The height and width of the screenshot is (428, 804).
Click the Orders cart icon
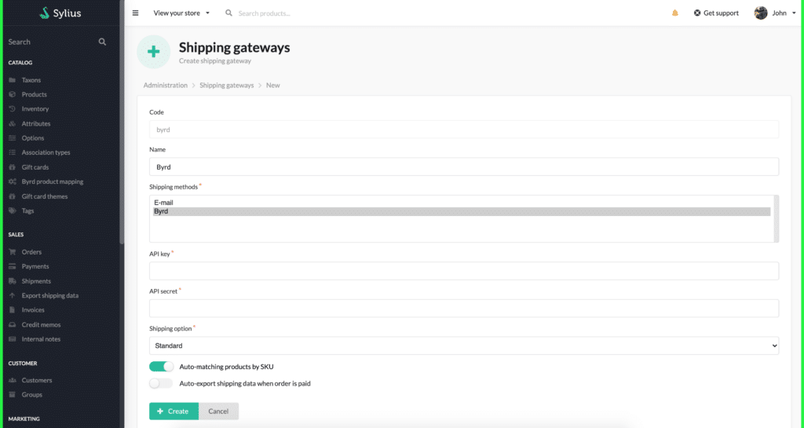13,251
